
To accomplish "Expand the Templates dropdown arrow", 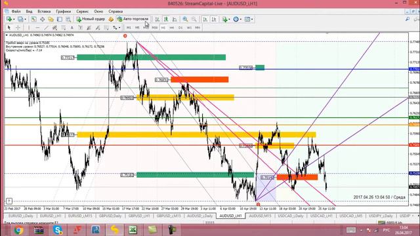I will (x=252, y=19).
